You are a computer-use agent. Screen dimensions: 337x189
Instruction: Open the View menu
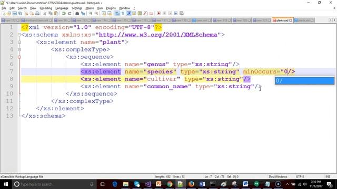click(x=33, y=8)
